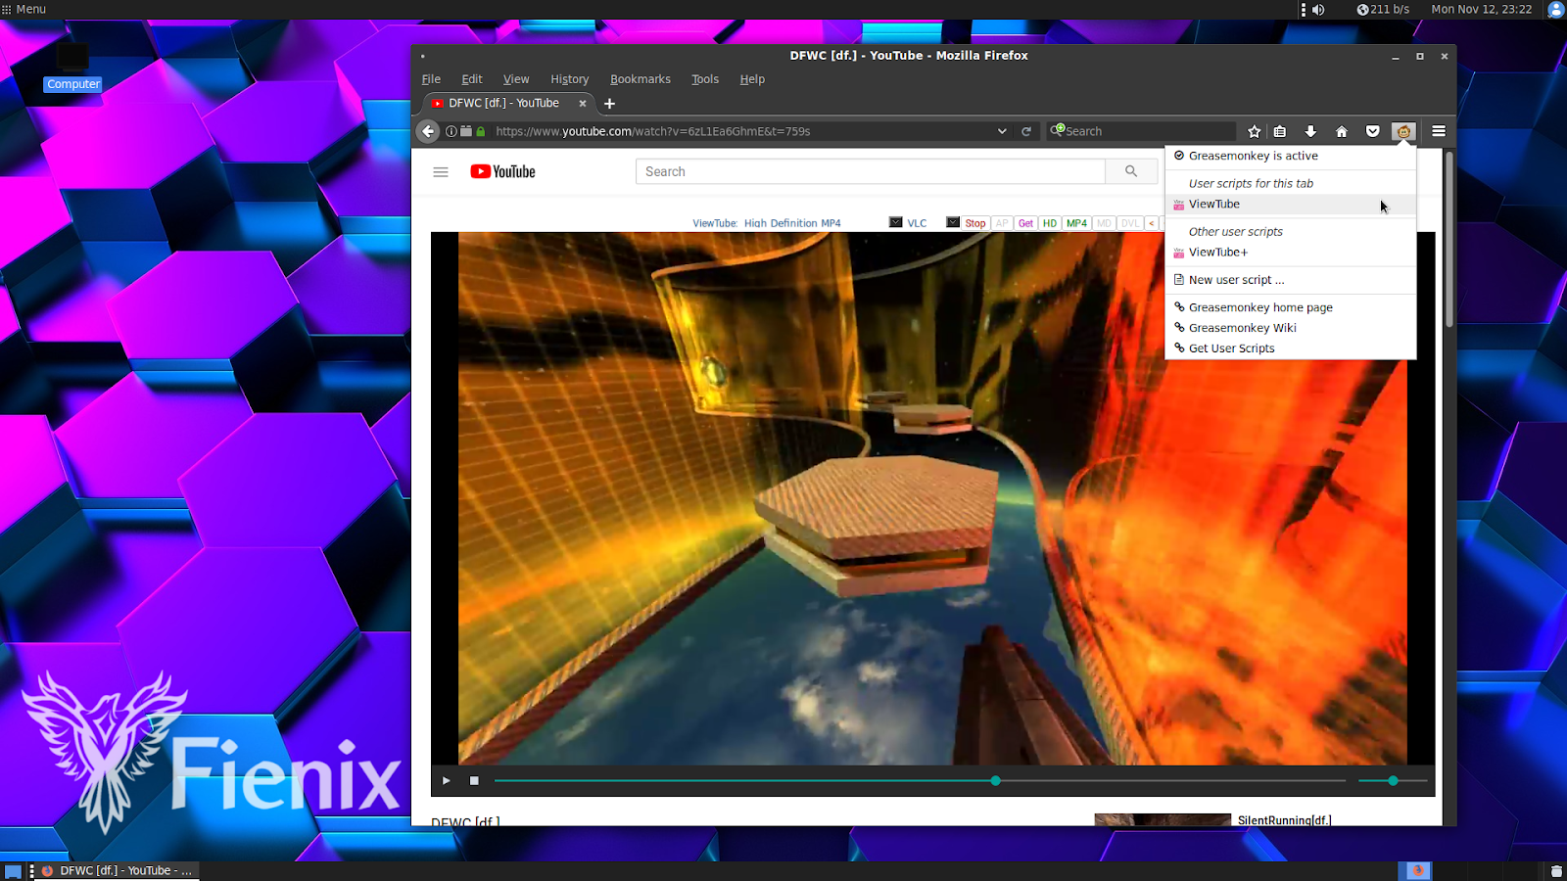
Task: Open the YouTube hamburger navigation menu
Action: [x=441, y=171]
